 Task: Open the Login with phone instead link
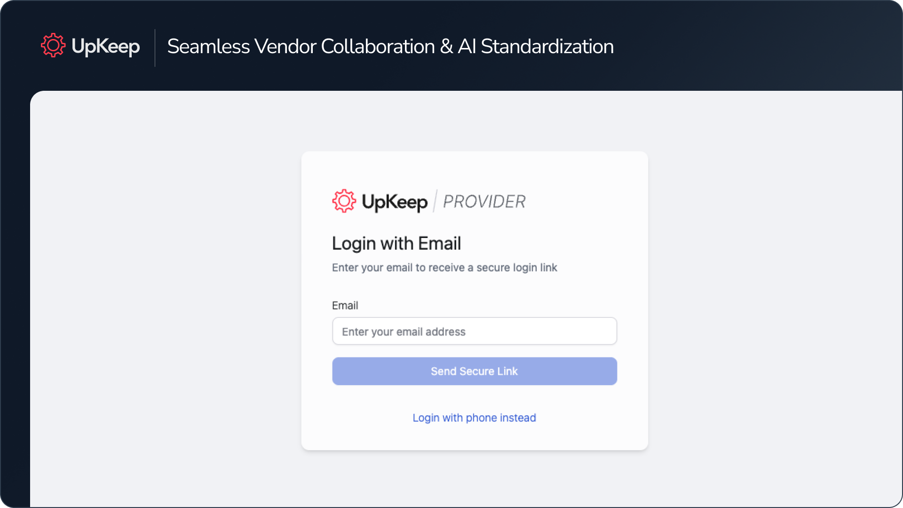[x=474, y=418]
